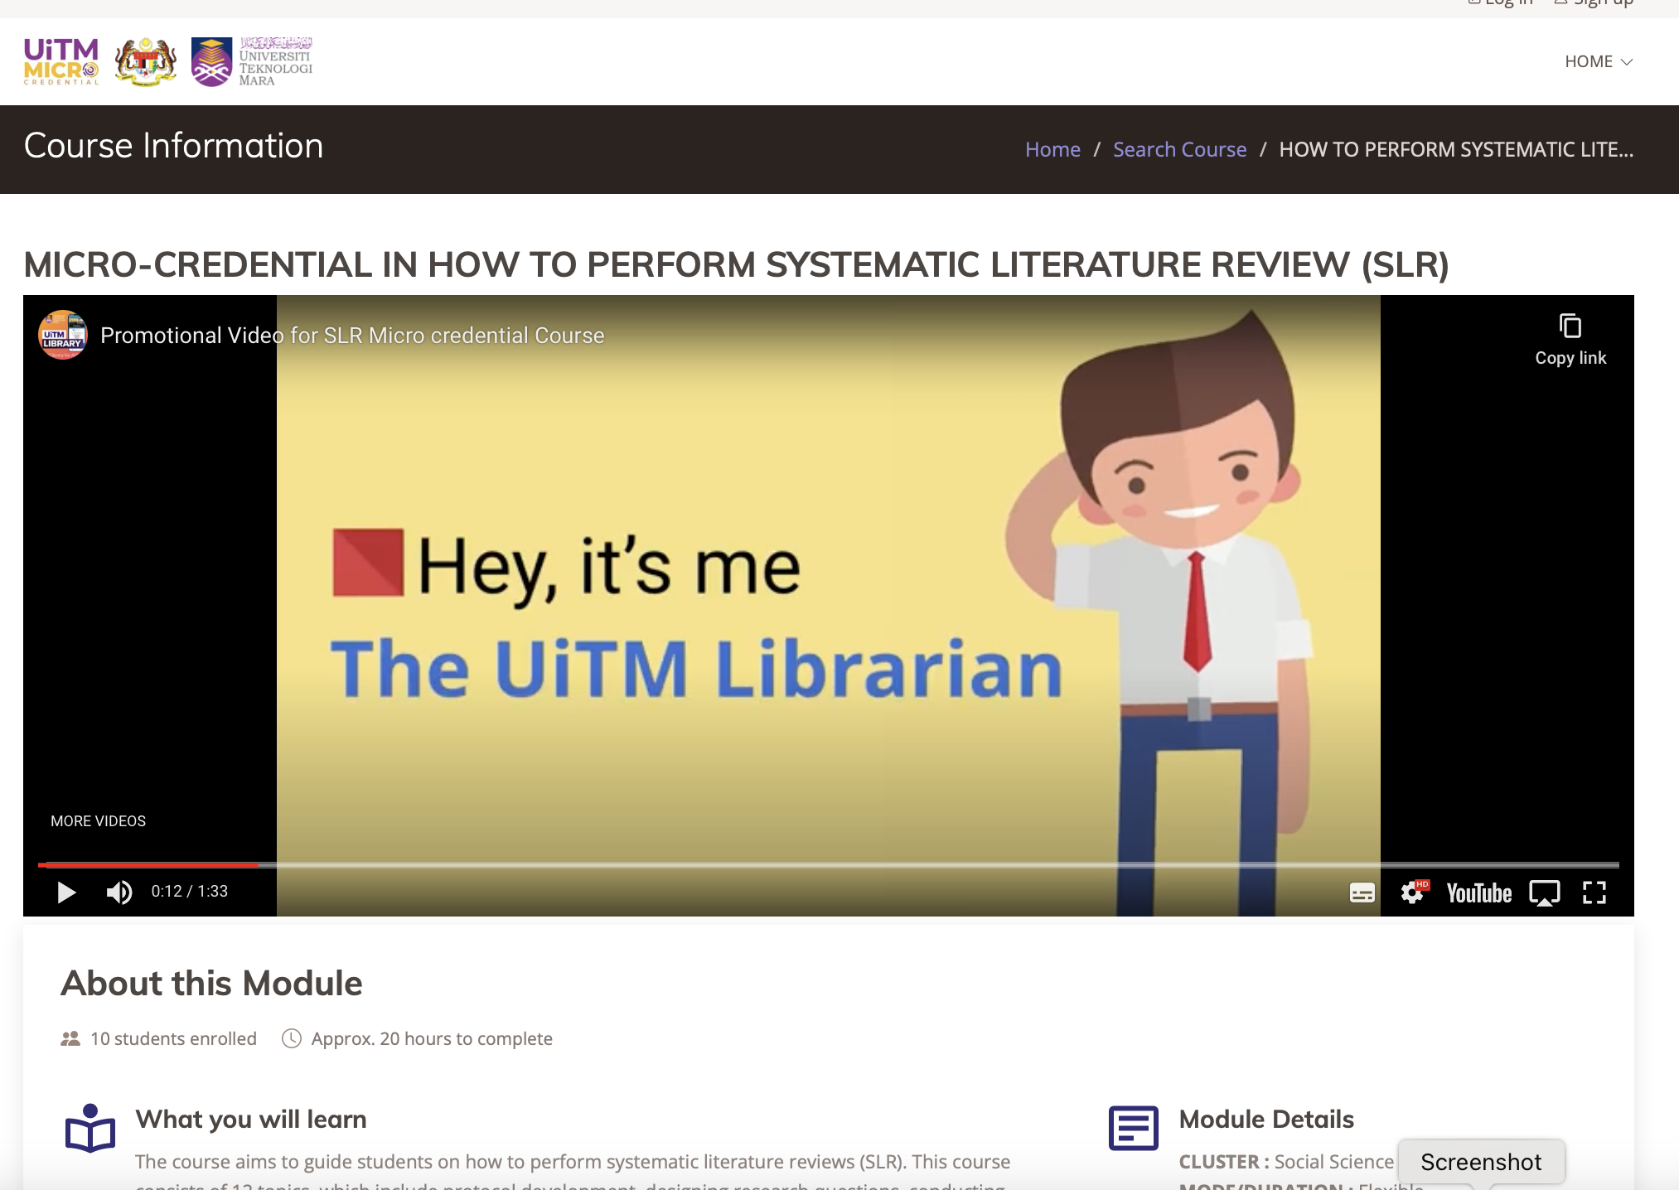Toggle subtitles closed captions button
The width and height of the screenshot is (1679, 1190).
click(1362, 892)
